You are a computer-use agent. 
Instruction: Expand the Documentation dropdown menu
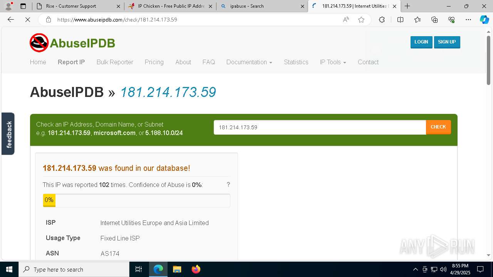click(249, 62)
